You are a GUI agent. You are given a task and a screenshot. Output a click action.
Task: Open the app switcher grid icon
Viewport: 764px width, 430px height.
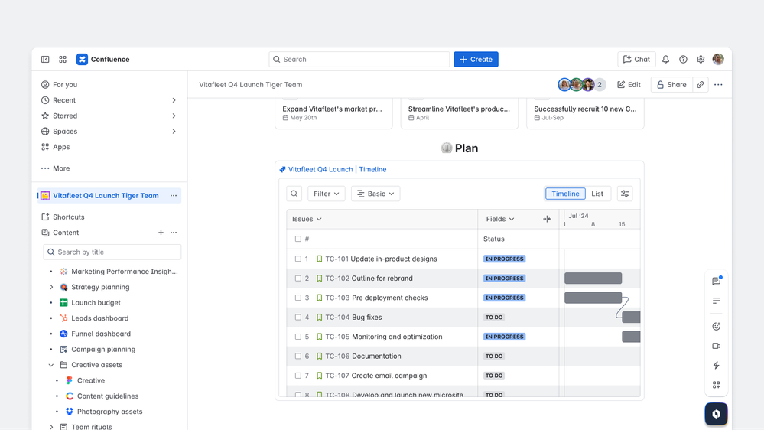click(63, 60)
